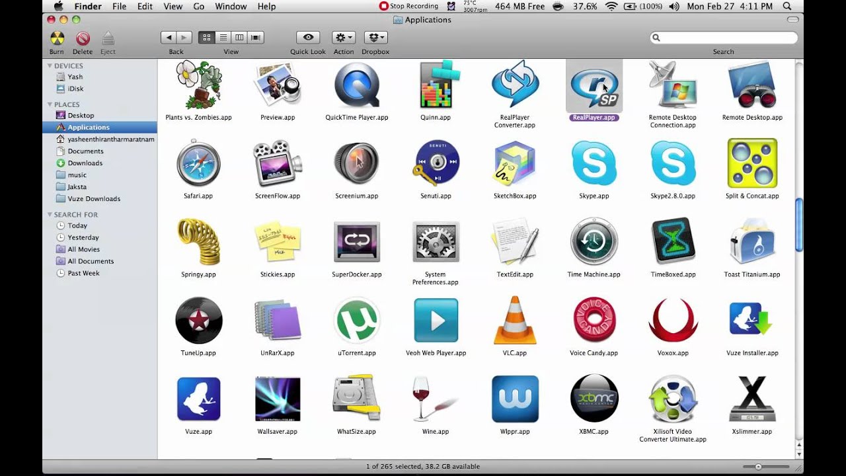Select the ScreenFlow.app icon
This screenshot has width=846, height=476.
(x=278, y=163)
